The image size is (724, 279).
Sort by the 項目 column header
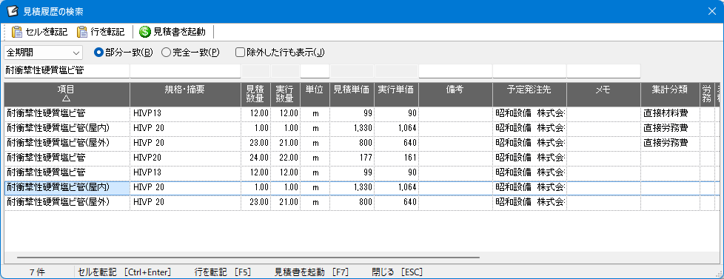(67, 94)
